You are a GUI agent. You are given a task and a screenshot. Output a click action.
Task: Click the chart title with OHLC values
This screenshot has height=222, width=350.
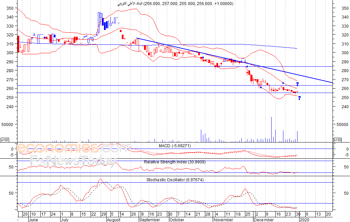175,4
